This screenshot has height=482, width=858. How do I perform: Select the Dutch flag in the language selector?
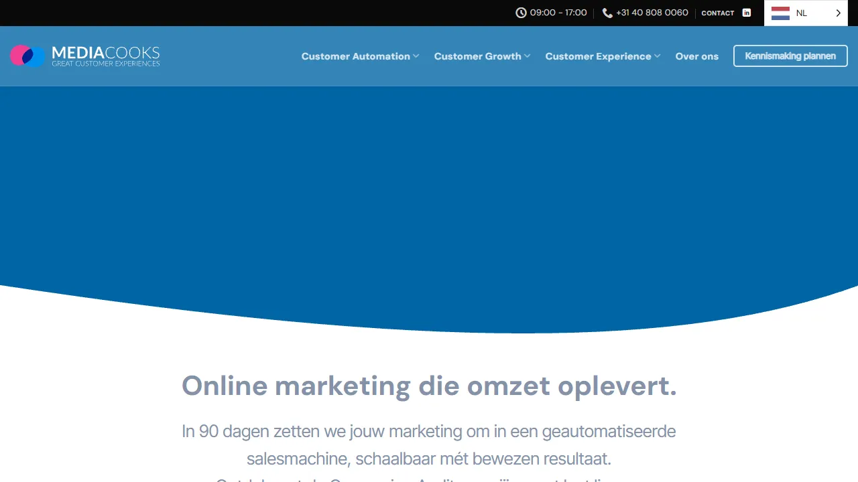(780, 13)
